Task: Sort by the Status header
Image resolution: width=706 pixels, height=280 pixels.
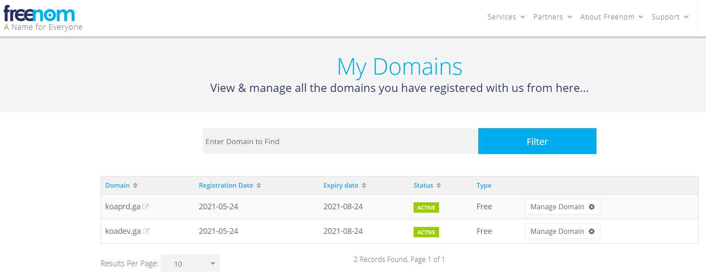Action: pyautogui.click(x=423, y=186)
